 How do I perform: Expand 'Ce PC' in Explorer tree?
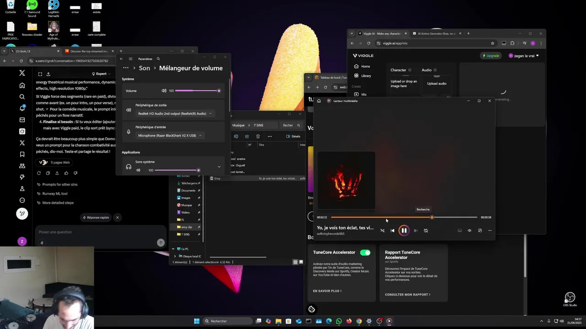173,249
